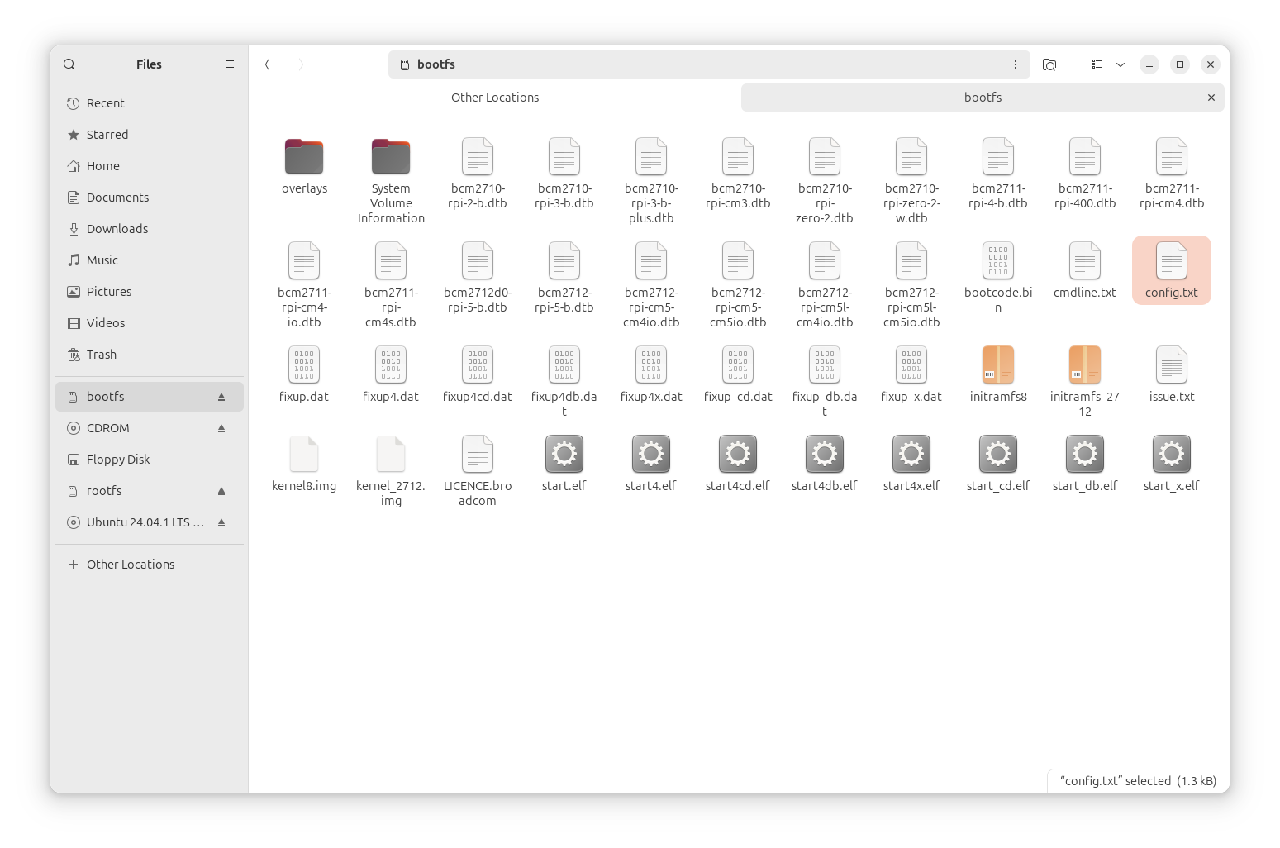The image size is (1280, 848).
Task: Toggle list view layout icon
Action: 1097,64
